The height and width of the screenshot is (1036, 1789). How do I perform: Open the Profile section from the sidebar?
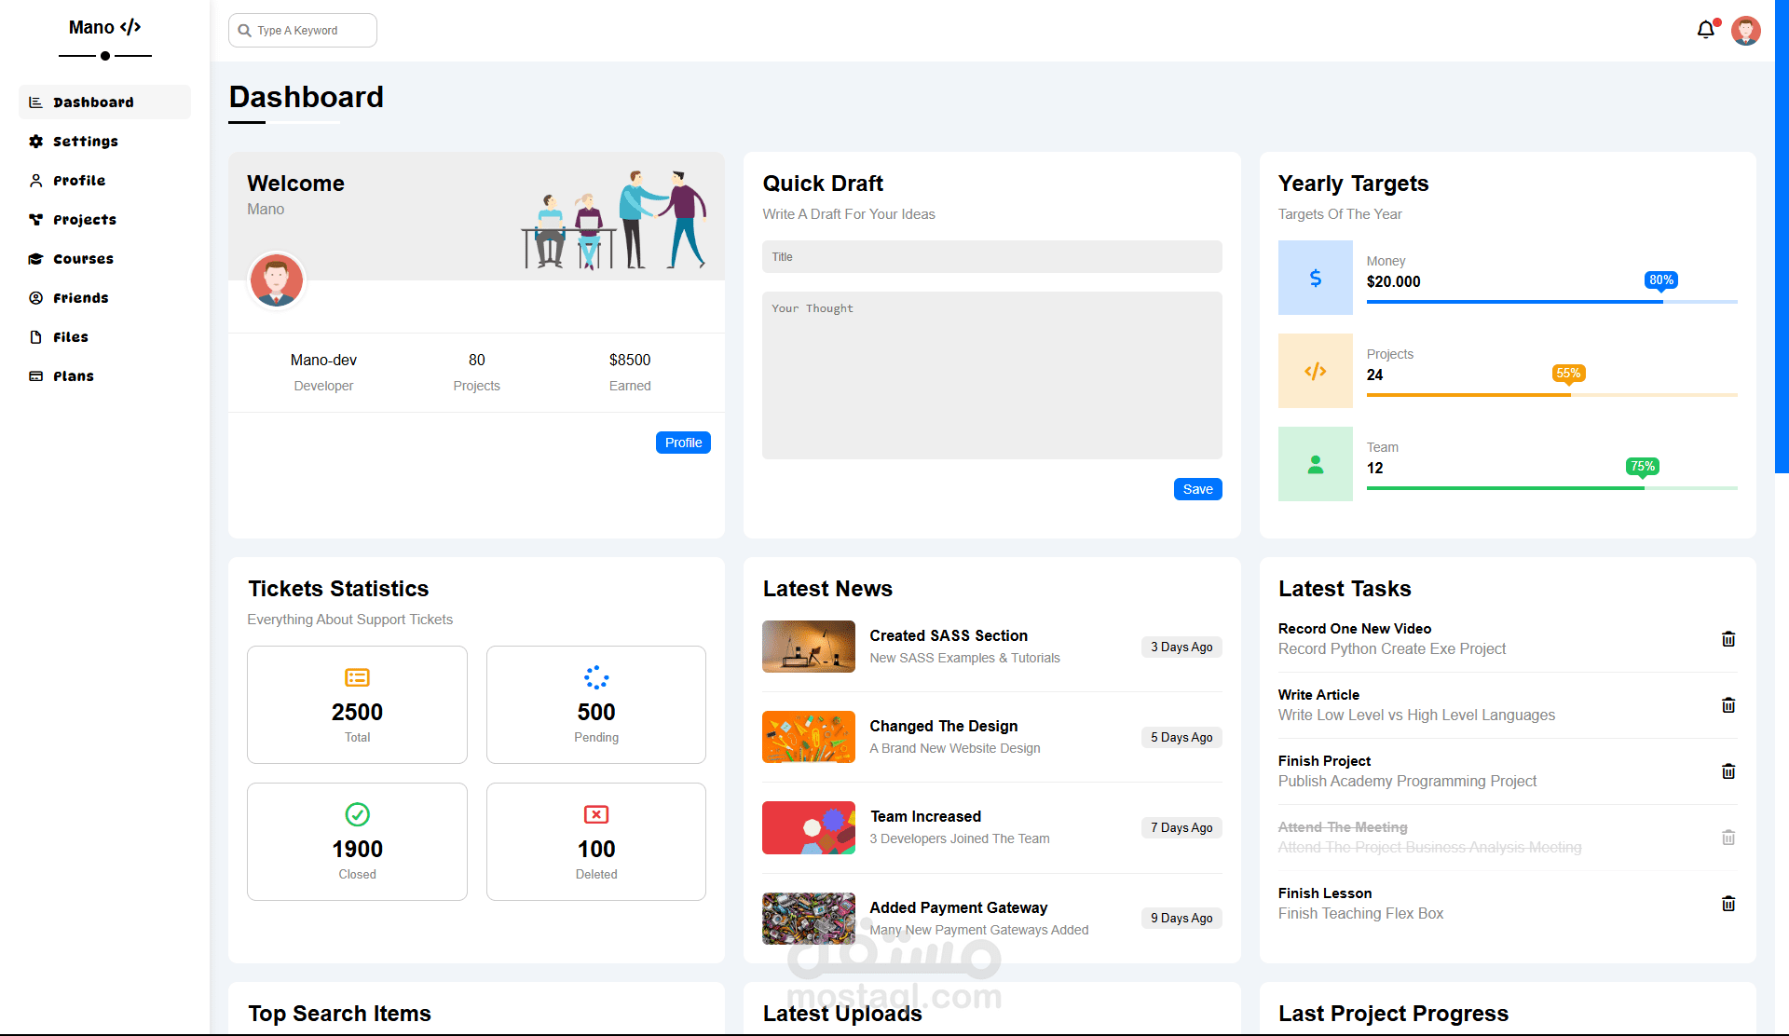[80, 180]
